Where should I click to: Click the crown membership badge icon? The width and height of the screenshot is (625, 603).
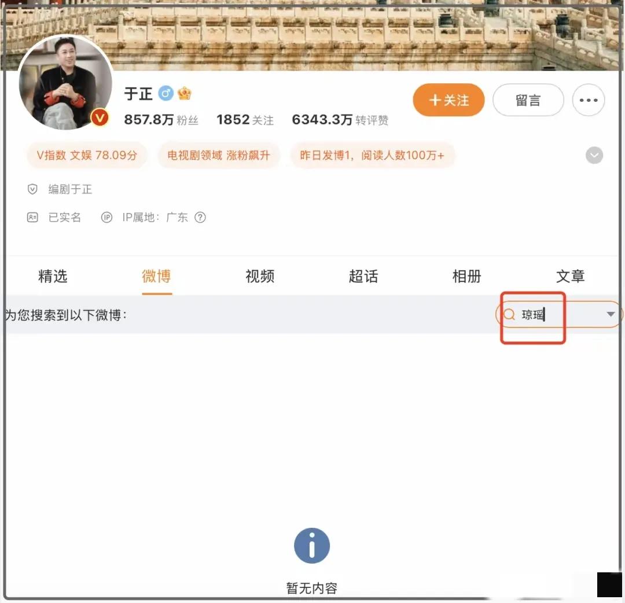[185, 94]
